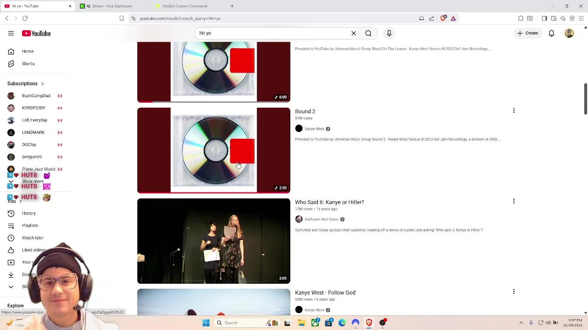Open browser extensions puzzle icon
The image size is (588, 330).
[x=521, y=18]
